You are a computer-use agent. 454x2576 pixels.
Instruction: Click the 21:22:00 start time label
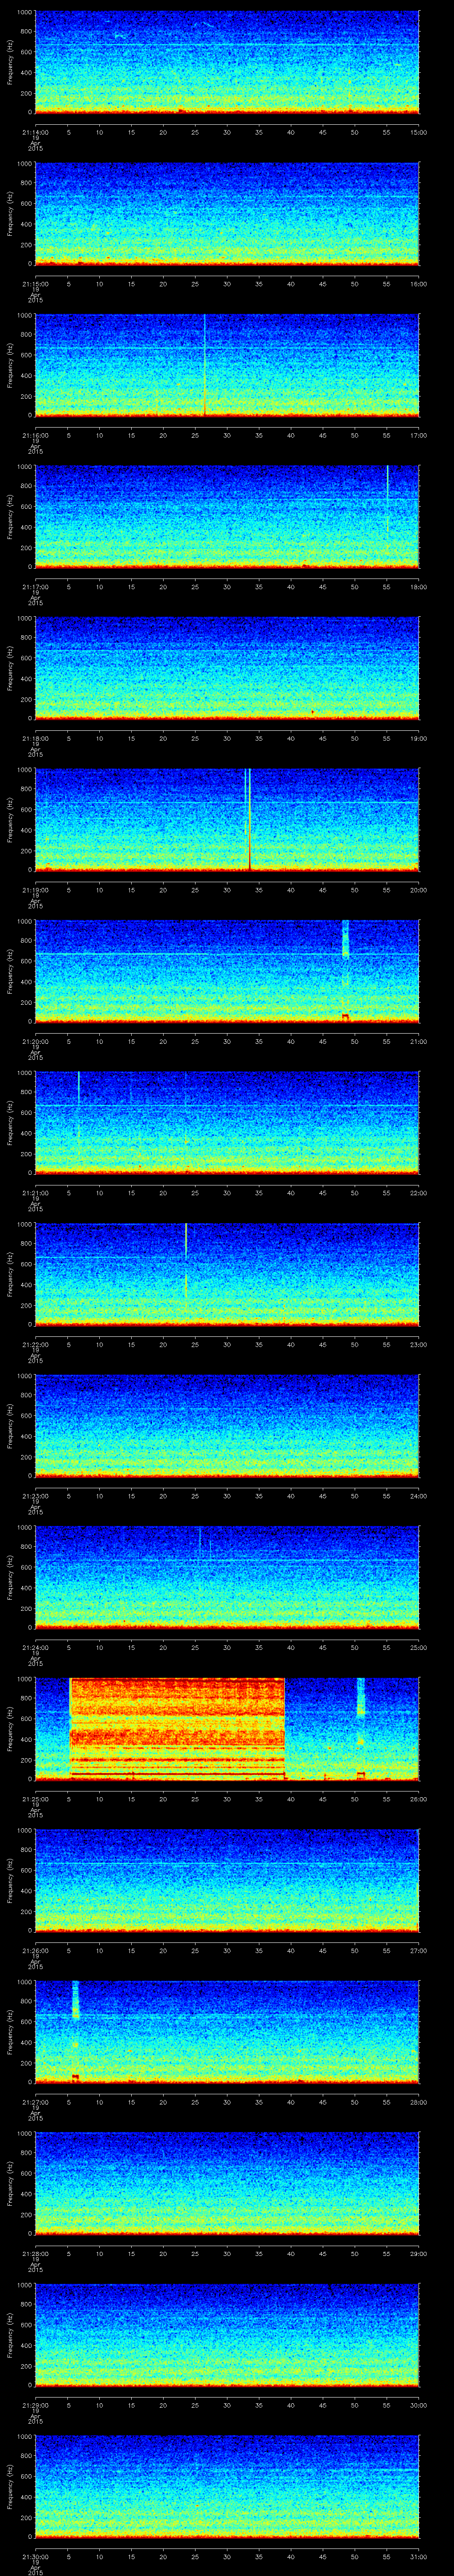(35, 1345)
